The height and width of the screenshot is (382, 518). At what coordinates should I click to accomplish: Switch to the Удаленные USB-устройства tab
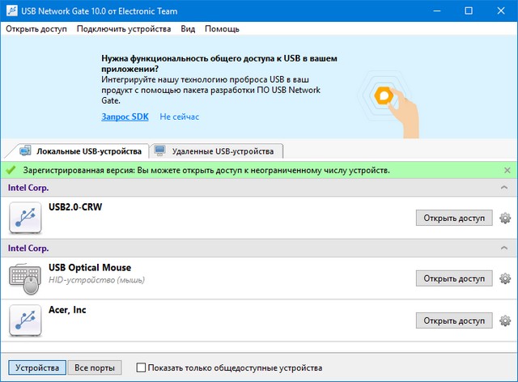pyautogui.click(x=217, y=151)
